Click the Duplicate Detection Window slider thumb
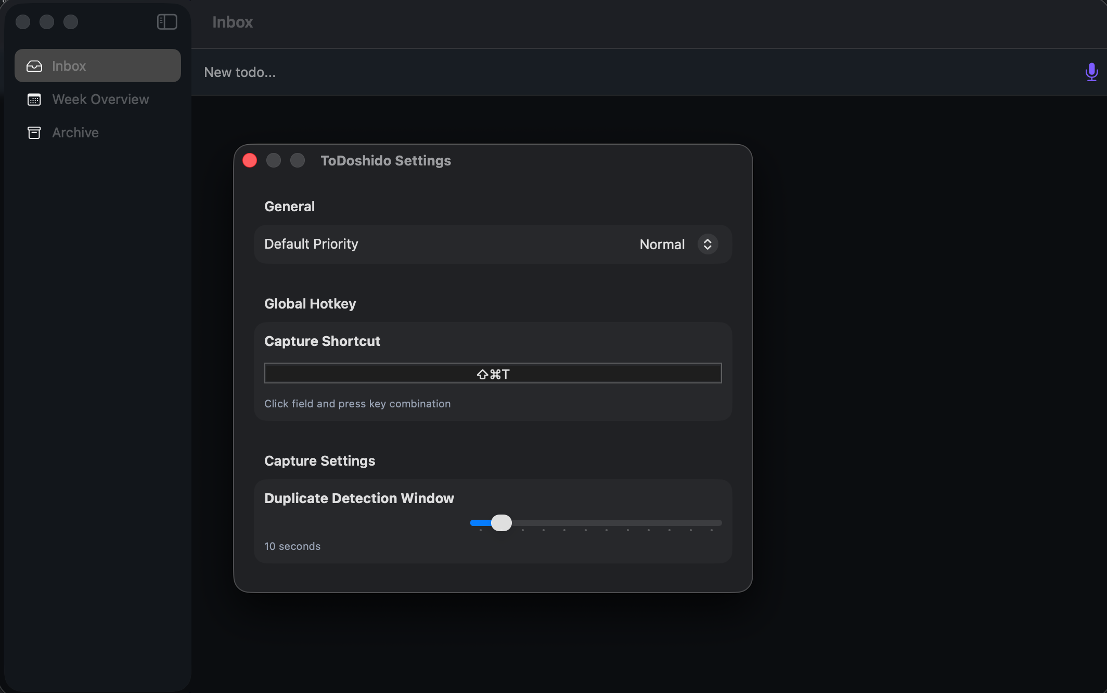The width and height of the screenshot is (1107, 693). (x=501, y=523)
